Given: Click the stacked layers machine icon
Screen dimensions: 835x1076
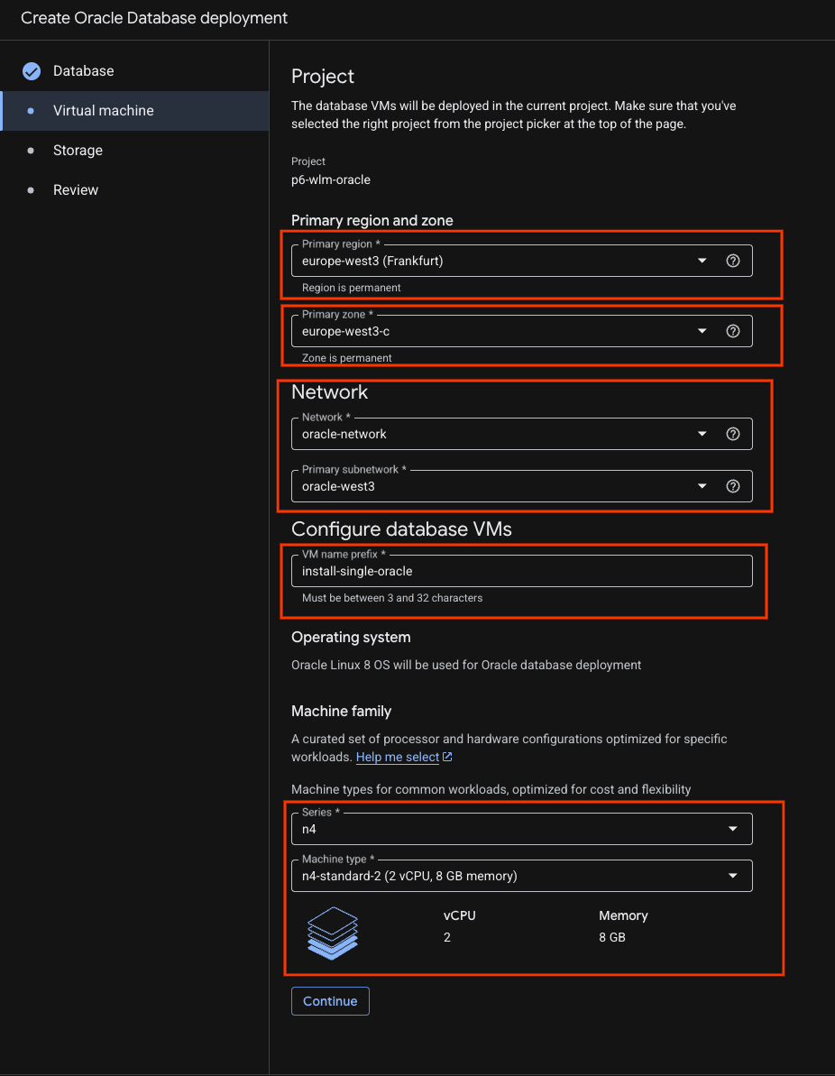Looking at the screenshot, I should (x=333, y=933).
